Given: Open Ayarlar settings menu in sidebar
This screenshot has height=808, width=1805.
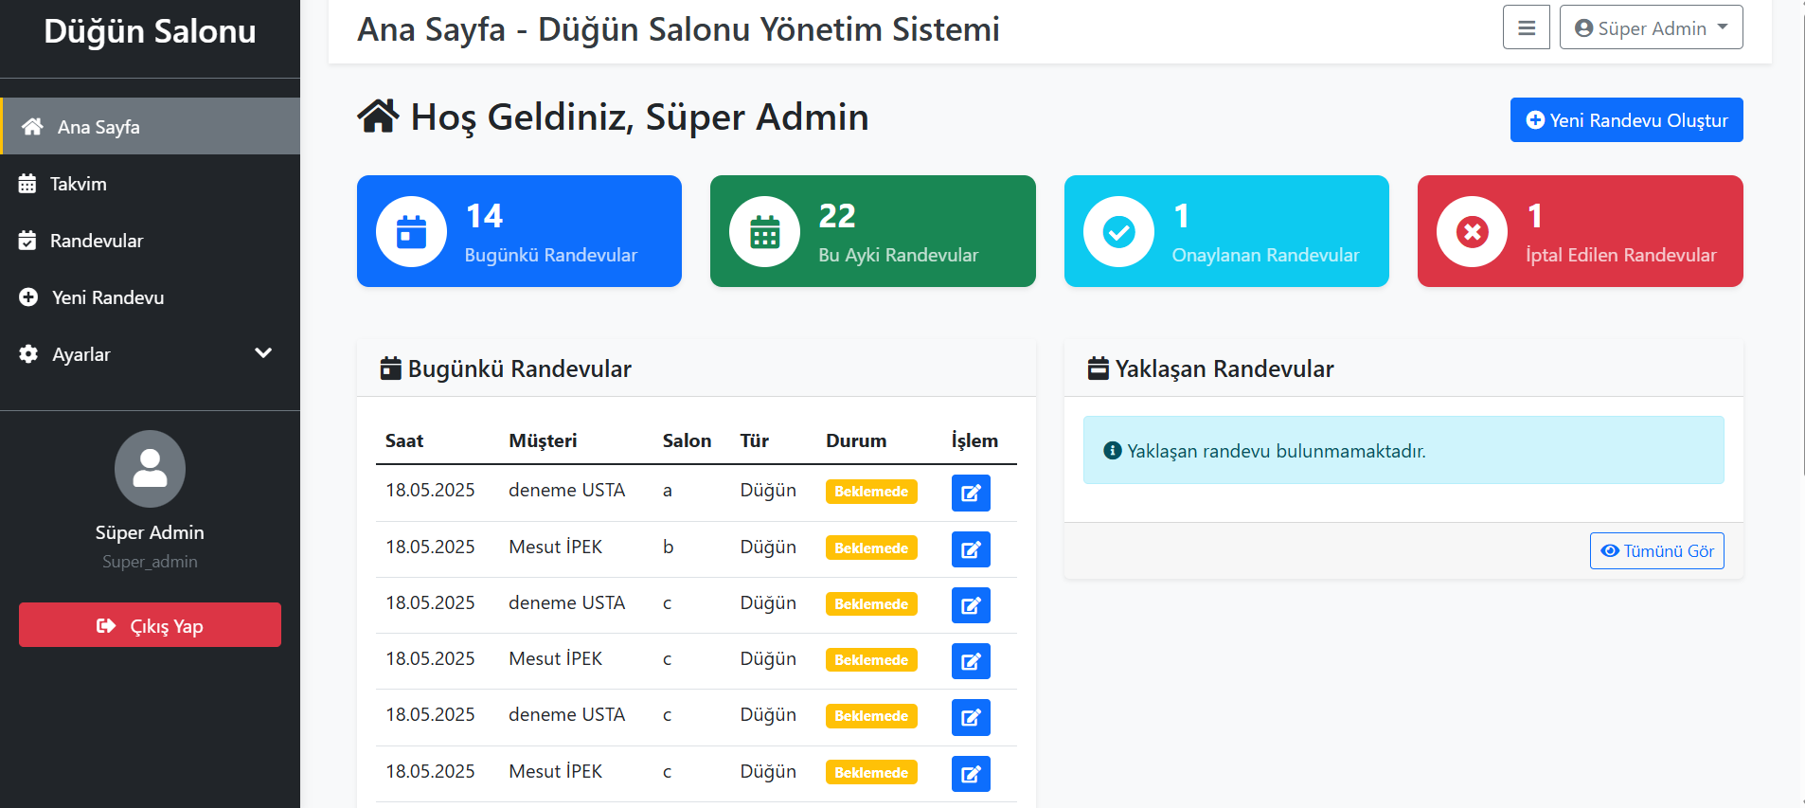Looking at the screenshot, I should (x=81, y=354).
